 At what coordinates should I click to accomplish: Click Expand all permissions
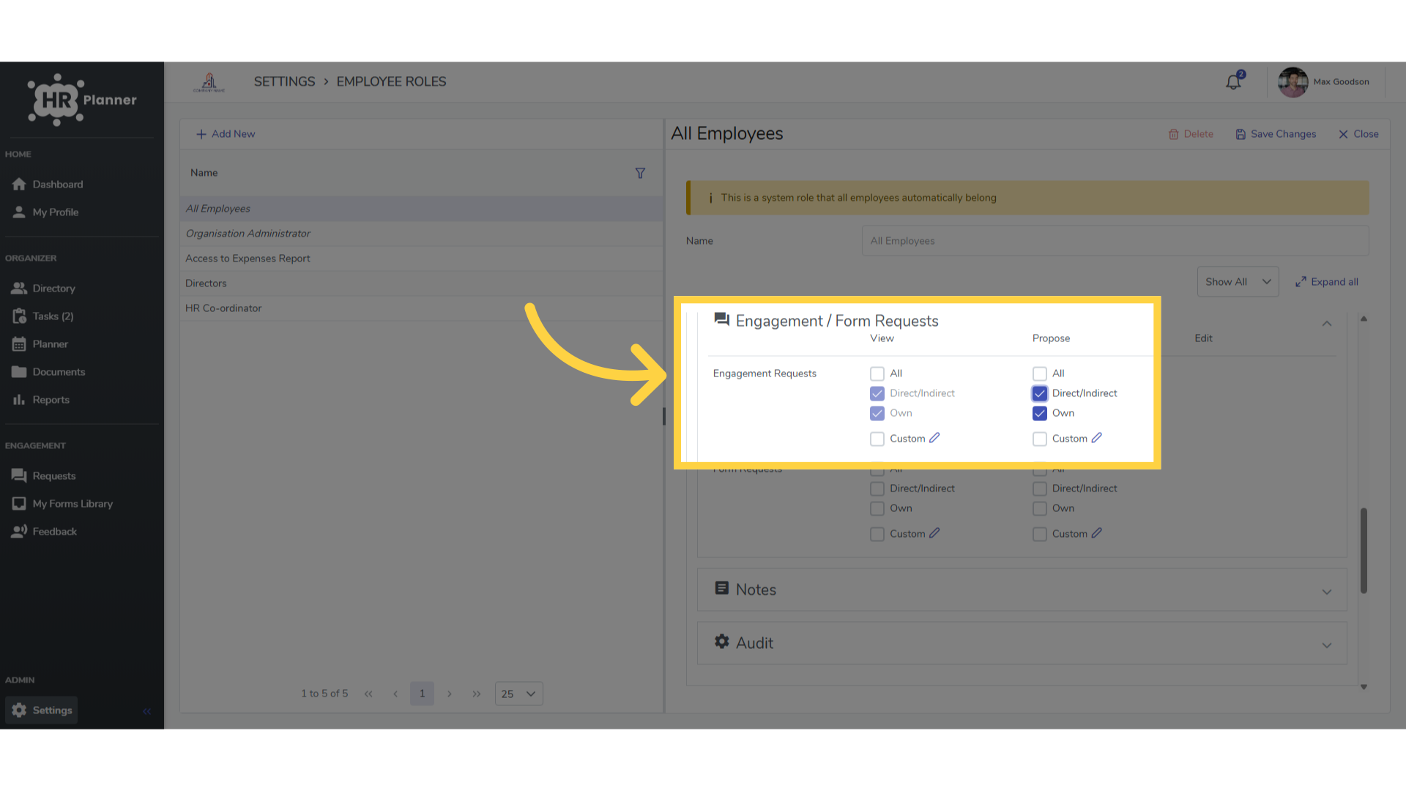1326,282
